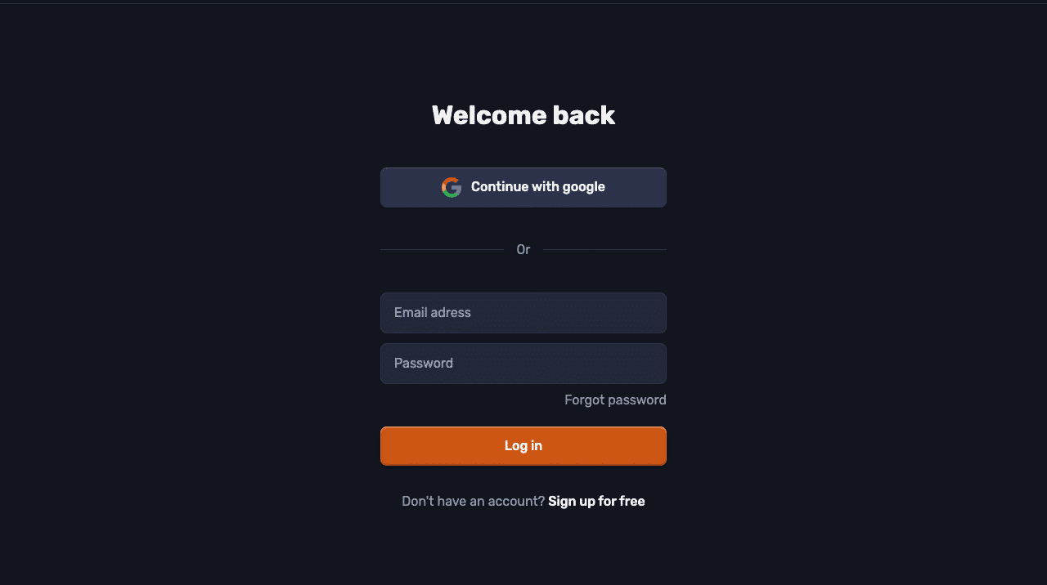Click the divider line right of Or
1047x585 pixels.
604,249
